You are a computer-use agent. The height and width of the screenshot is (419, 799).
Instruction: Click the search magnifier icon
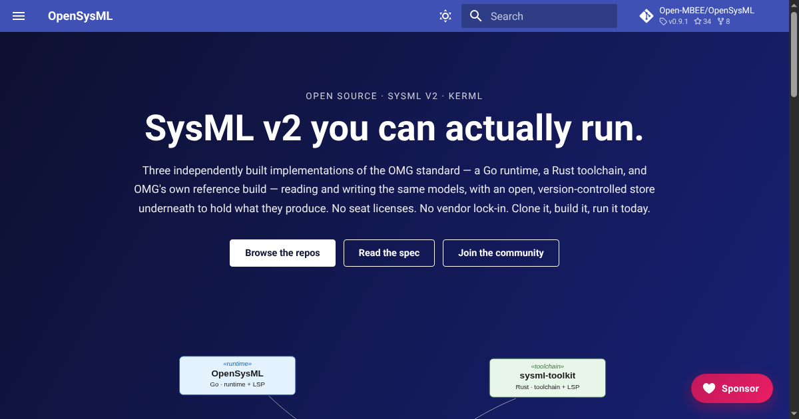point(475,16)
